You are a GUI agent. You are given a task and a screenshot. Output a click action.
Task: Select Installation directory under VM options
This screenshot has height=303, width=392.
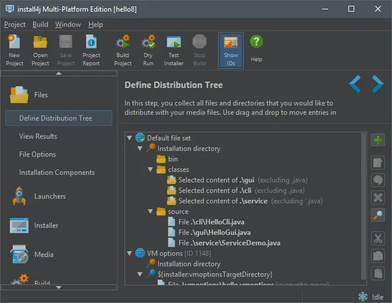coord(184,264)
